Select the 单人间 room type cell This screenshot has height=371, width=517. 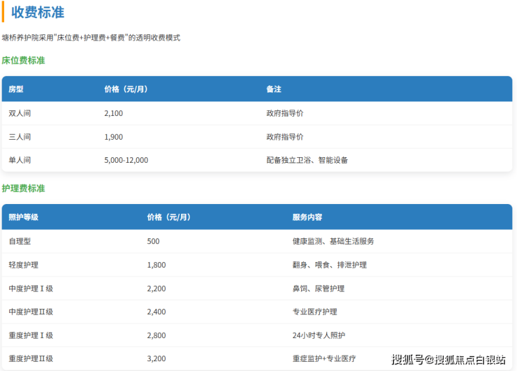tap(20, 160)
